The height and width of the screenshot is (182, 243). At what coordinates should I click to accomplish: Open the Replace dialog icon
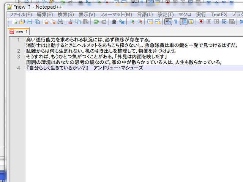point(122,22)
